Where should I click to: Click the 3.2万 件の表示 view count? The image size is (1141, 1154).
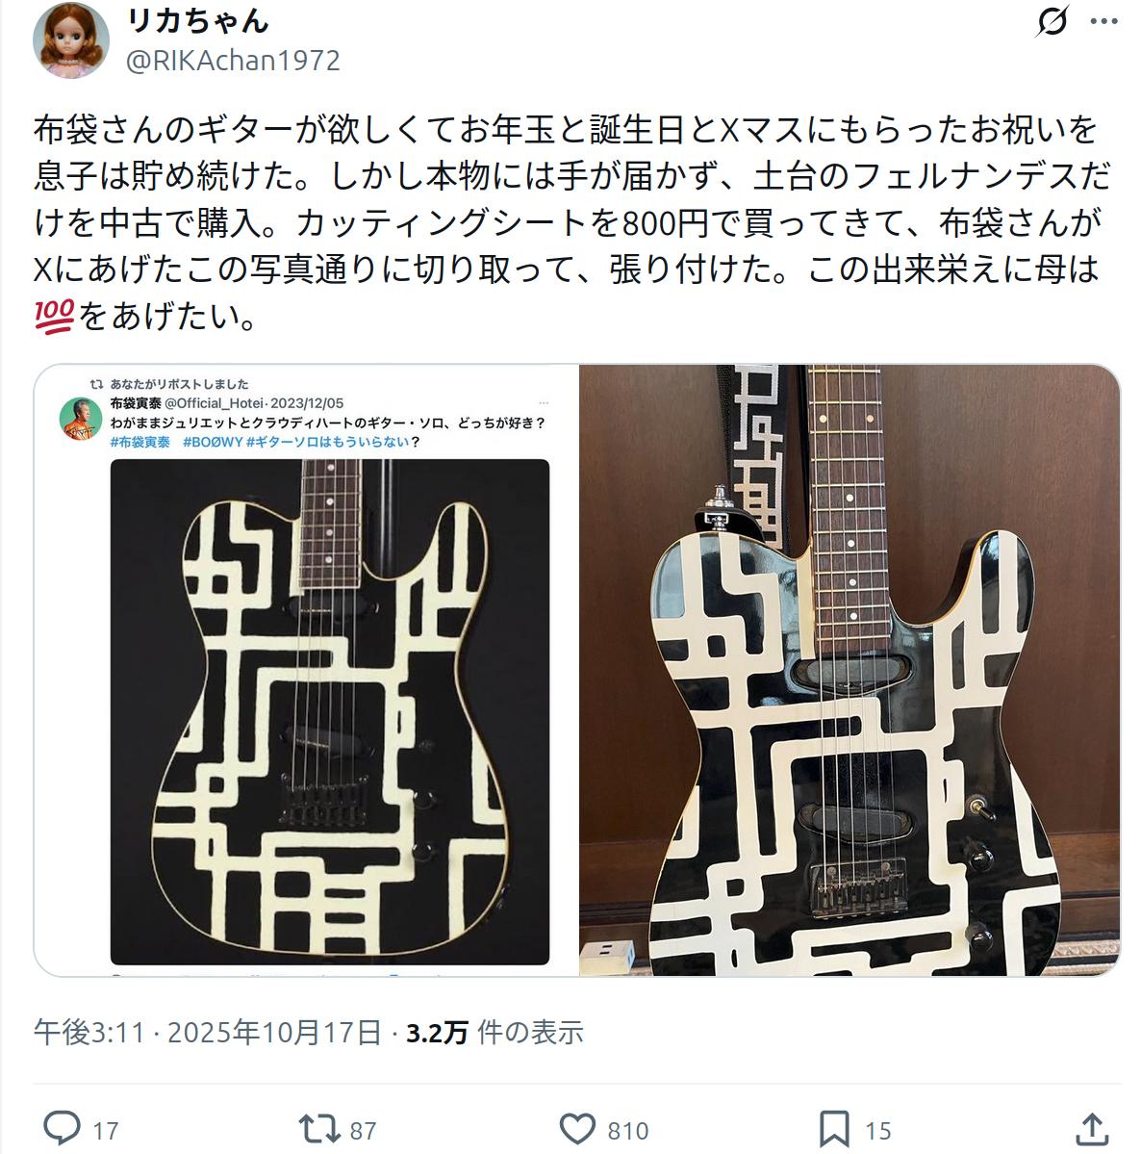pyautogui.click(x=495, y=1032)
